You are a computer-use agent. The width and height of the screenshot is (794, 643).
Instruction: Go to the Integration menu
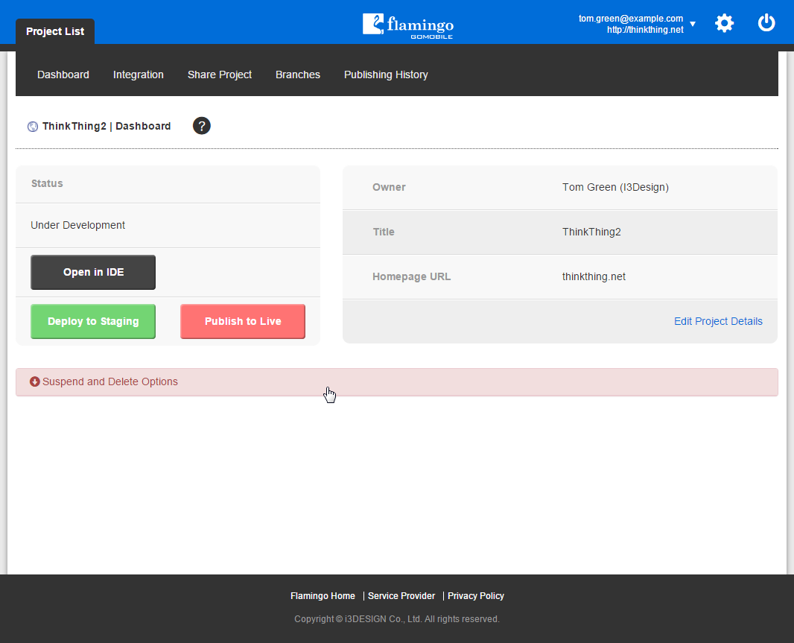(139, 75)
